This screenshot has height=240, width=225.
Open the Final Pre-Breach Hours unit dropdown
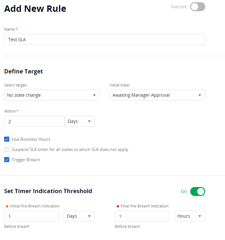pyautogui.click(x=190, y=216)
